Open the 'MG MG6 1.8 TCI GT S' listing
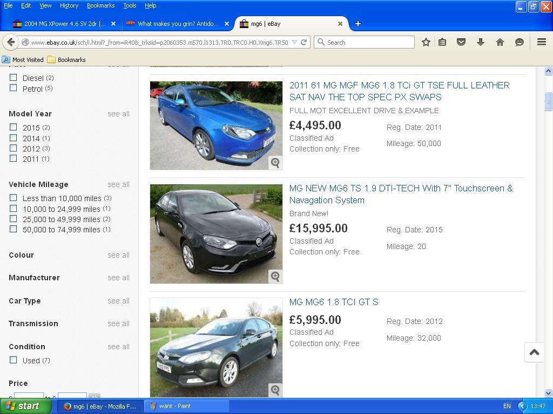The width and height of the screenshot is (553, 414). coord(334,302)
